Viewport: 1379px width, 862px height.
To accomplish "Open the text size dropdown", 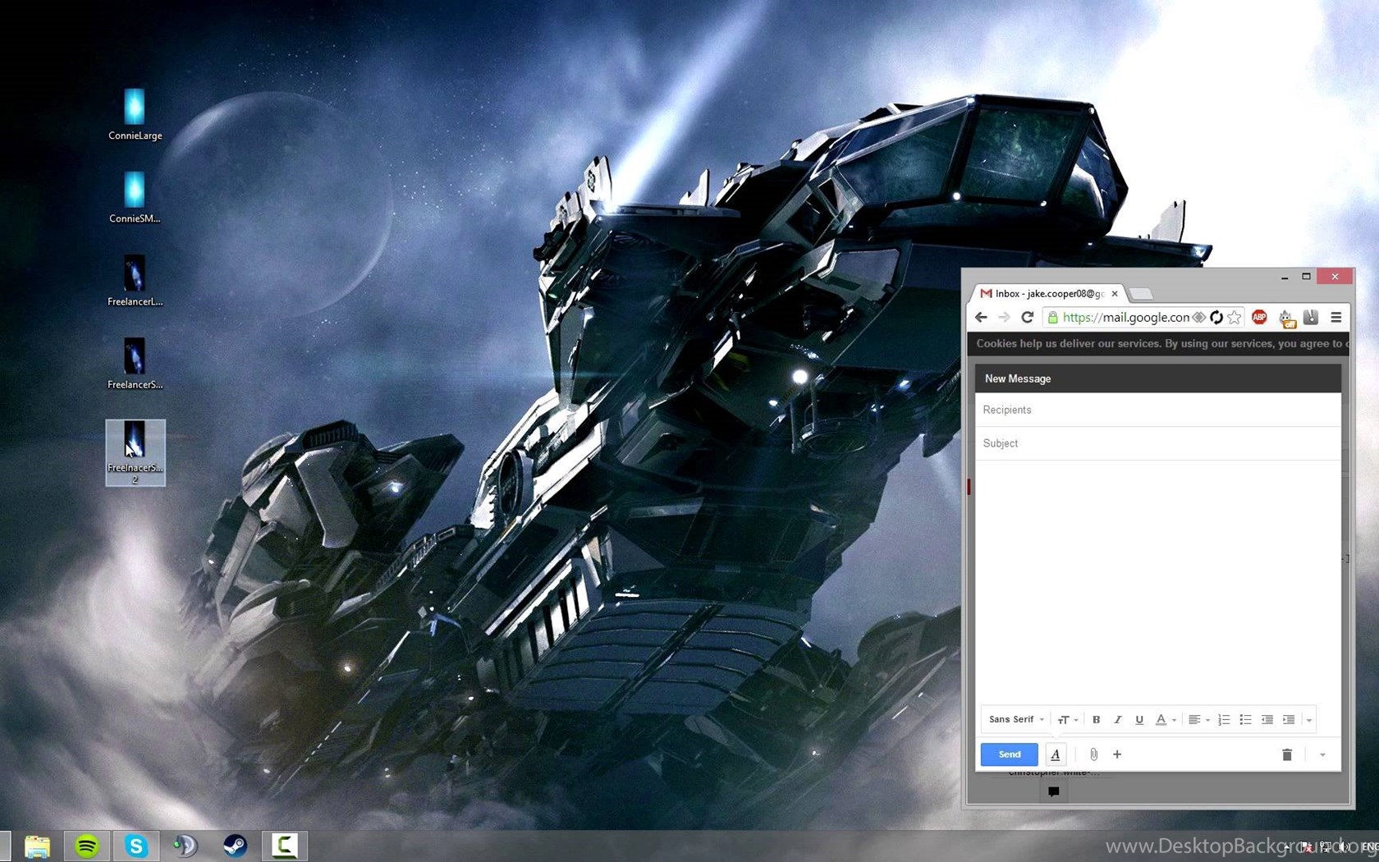I will click(1068, 720).
